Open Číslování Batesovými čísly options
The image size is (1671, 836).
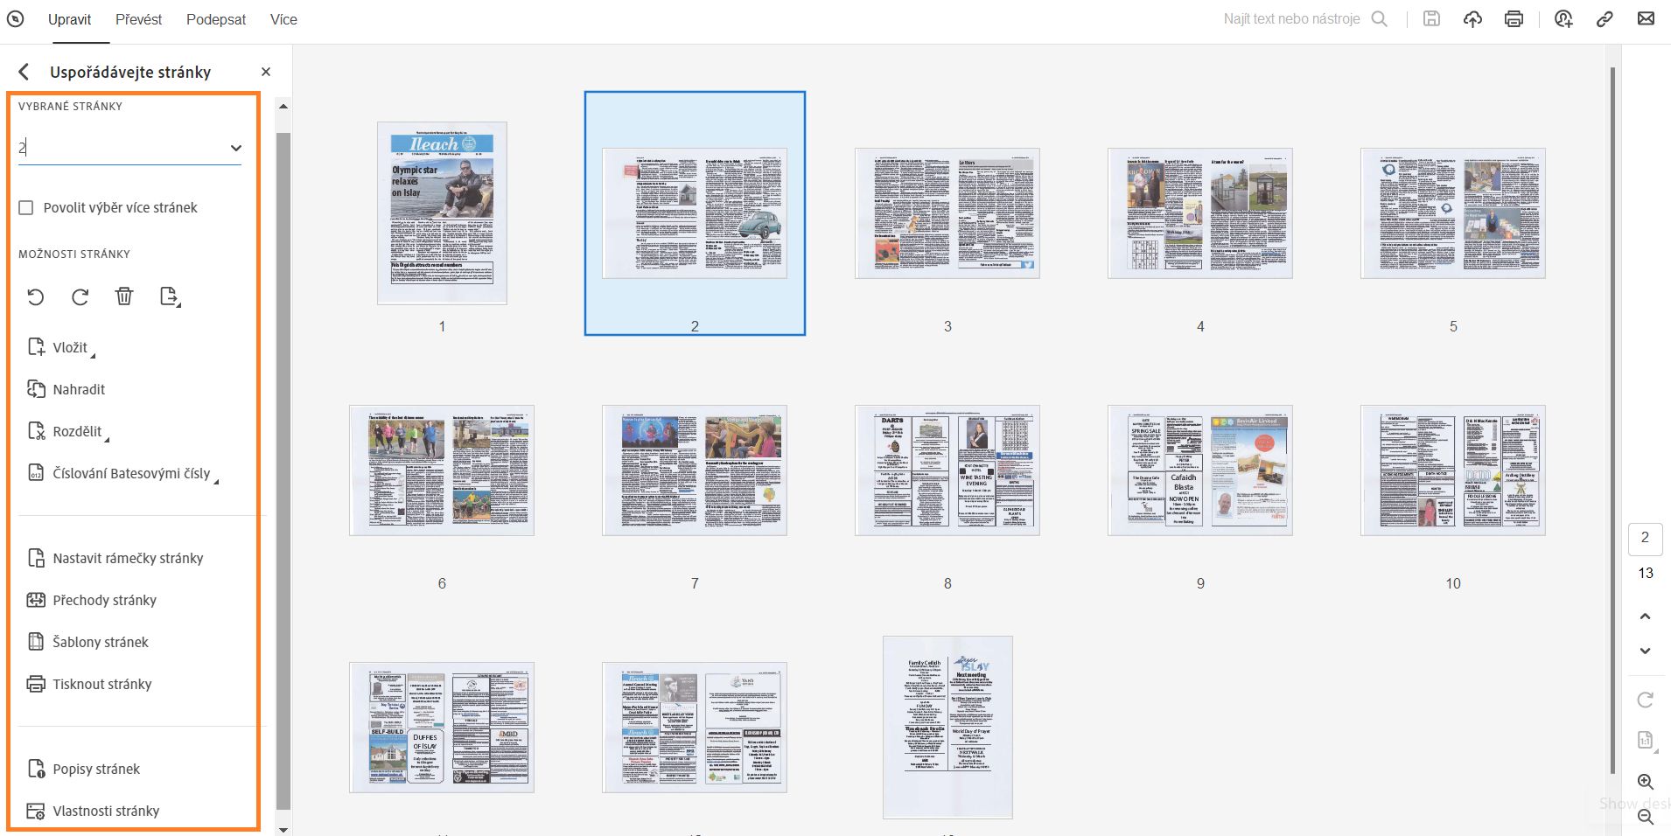click(122, 474)
